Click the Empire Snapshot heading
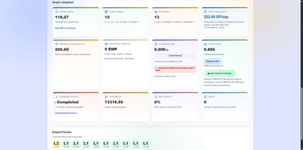This screenshot has width=303, height=150. click(63, 2)
